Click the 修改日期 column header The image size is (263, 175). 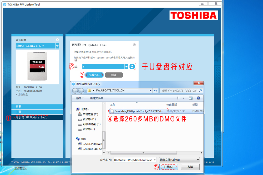pyautogui.click(x=171, y=105)
